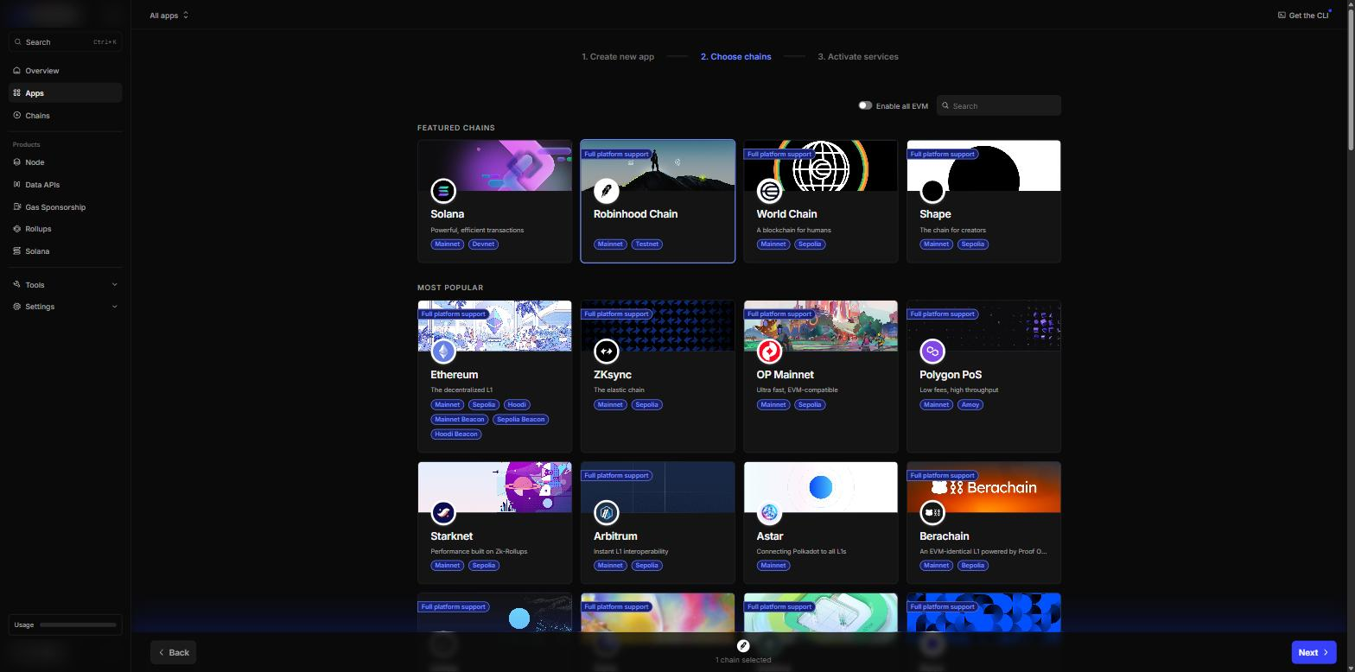Click the Solana chain logo icon
Image resolution: width=1355 pixels, height=672 pixels.
pyautogui.click(x=443, y=190)
